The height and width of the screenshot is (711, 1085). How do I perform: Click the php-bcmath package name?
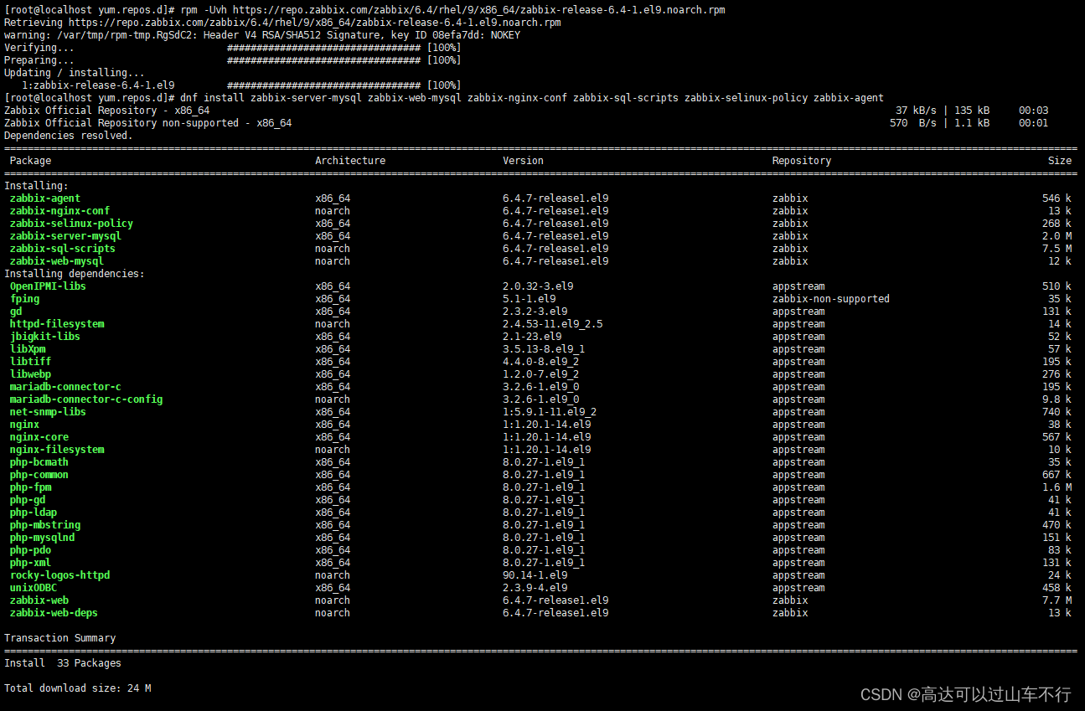pyautogui.click(x=39, y=462)
